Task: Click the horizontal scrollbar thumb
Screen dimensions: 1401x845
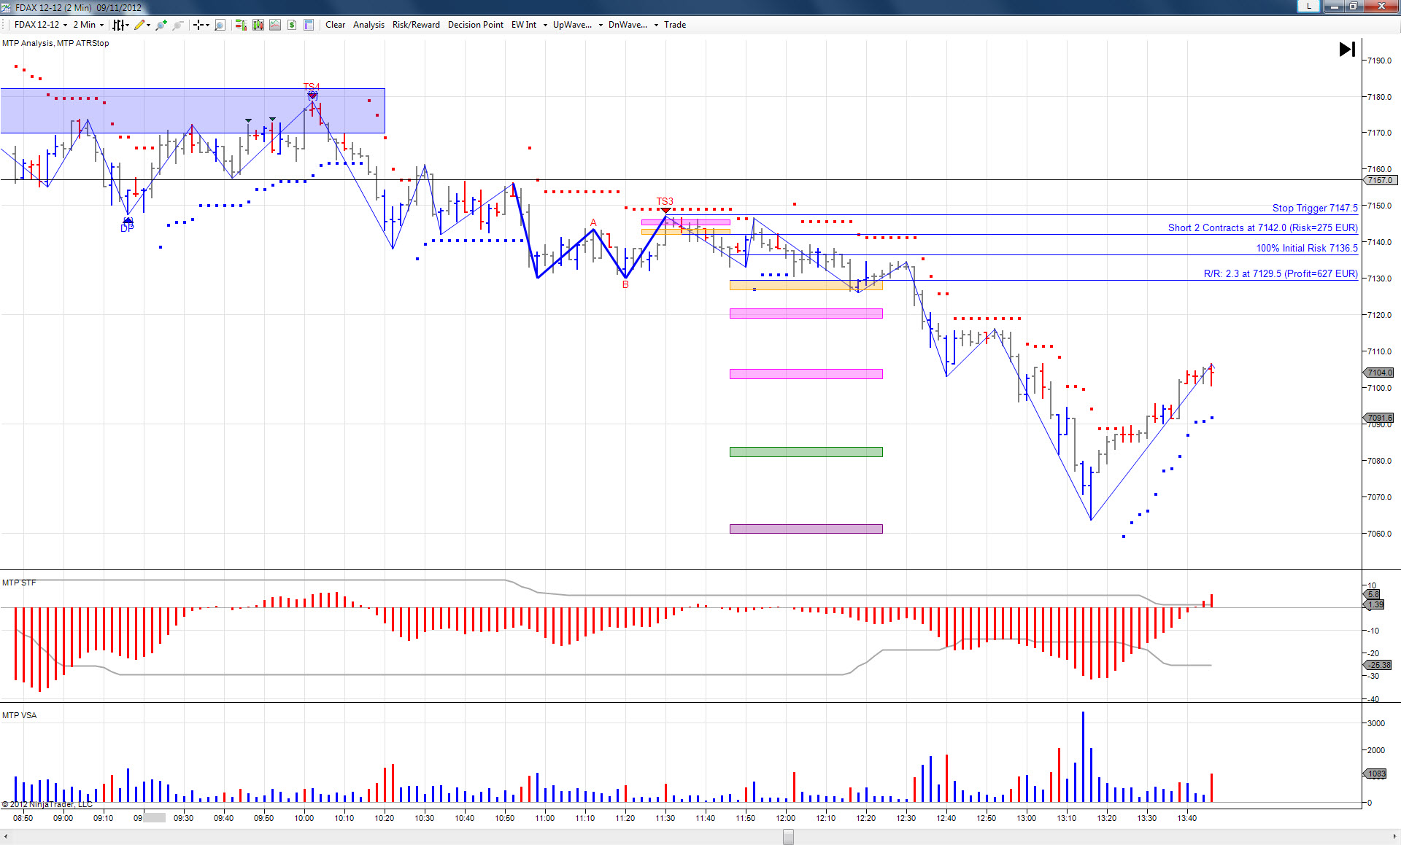Action: point(789,838)
